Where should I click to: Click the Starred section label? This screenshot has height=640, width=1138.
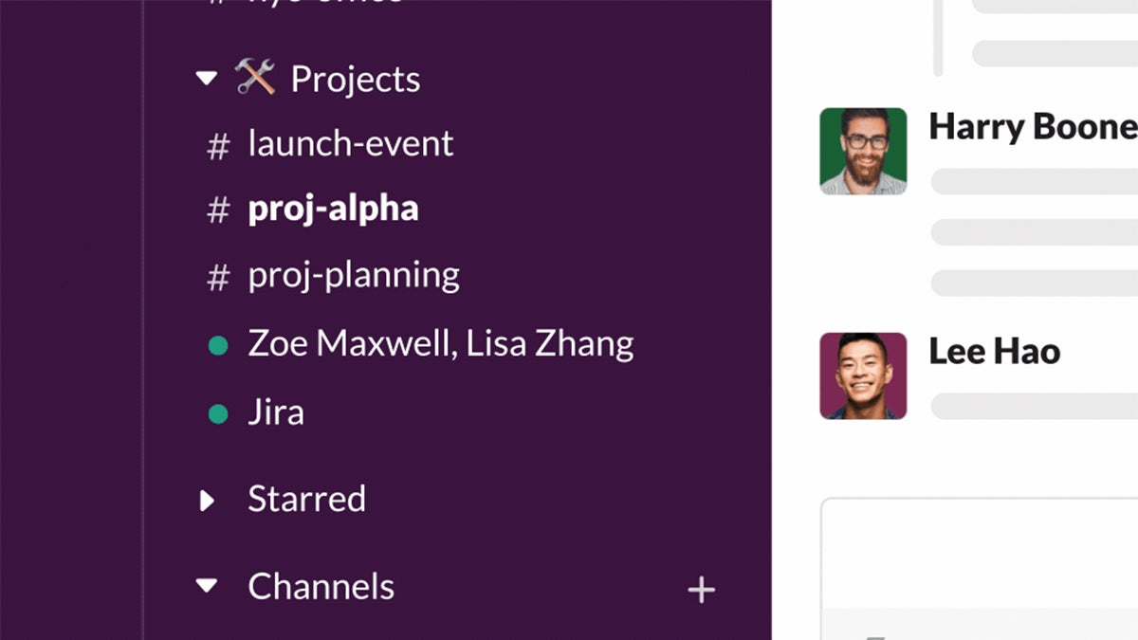pos(307,499)
